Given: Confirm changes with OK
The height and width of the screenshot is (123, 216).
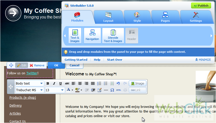Looking at the screenshot, I should click(x=56, y=65).
